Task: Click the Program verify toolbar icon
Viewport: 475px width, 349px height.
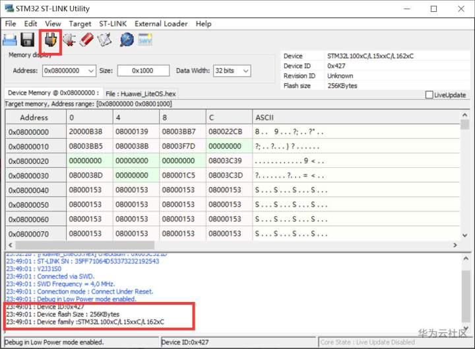Action: (x=105, y=40)
